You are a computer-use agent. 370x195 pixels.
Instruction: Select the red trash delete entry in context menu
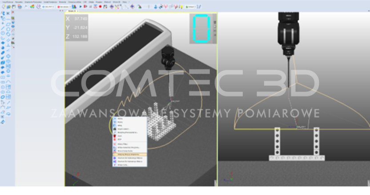click(116, 136)
